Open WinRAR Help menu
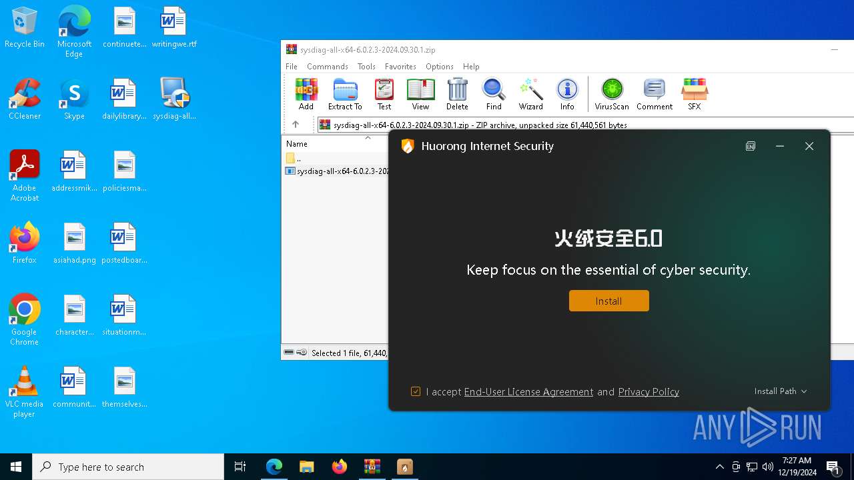Screen dimensions: 854x480 (x=471, y=67)
